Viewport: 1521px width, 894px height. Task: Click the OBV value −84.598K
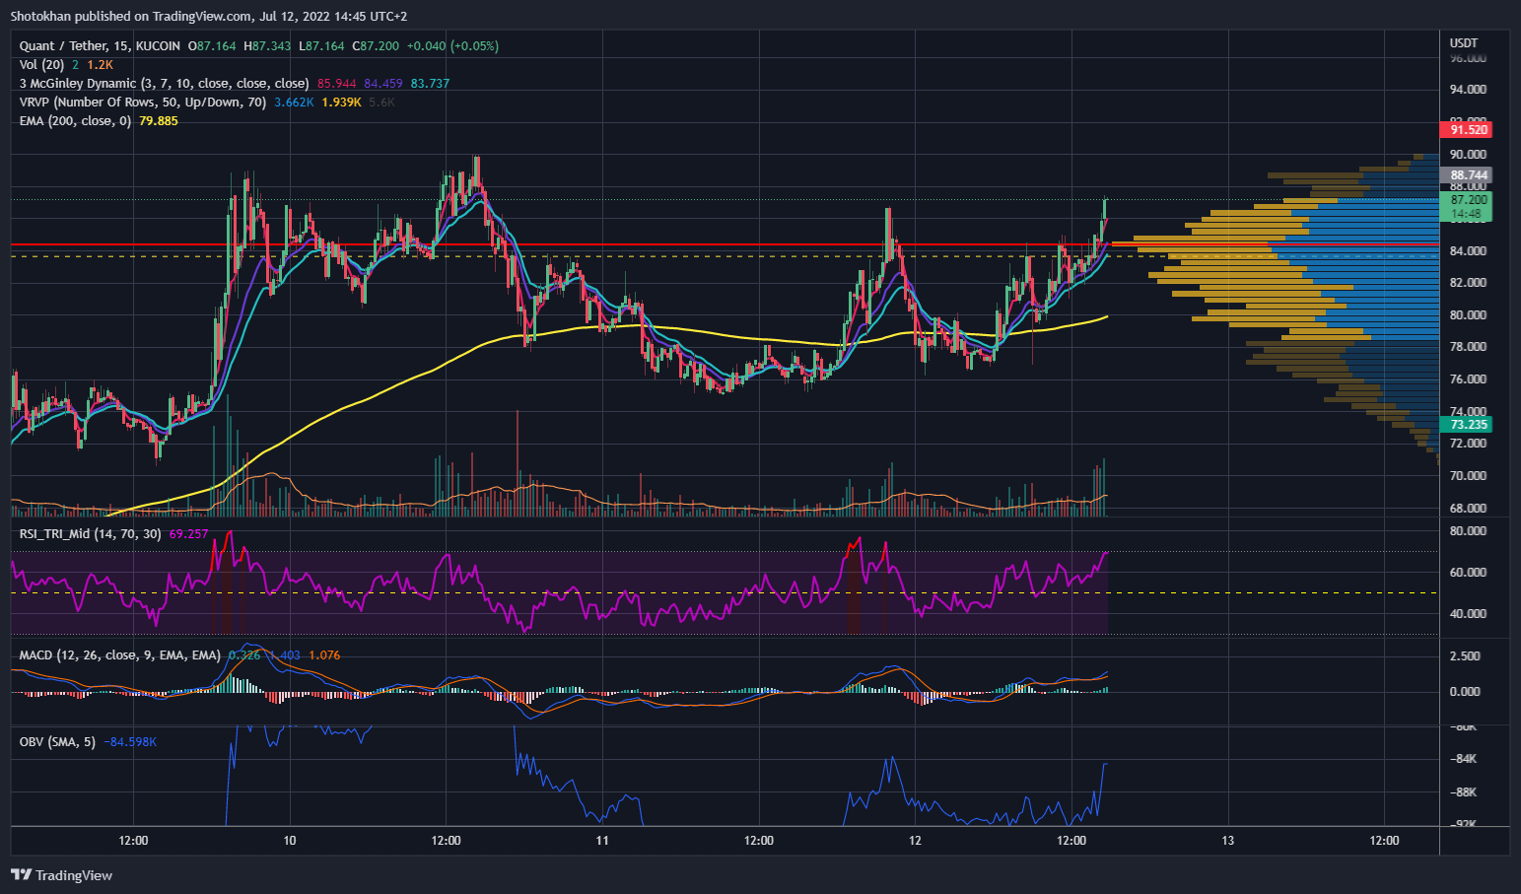click(130, 742)
